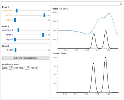Select the Peak 2 heading
This screenshot has width=124, height=100.
click(x=5, y=27)
